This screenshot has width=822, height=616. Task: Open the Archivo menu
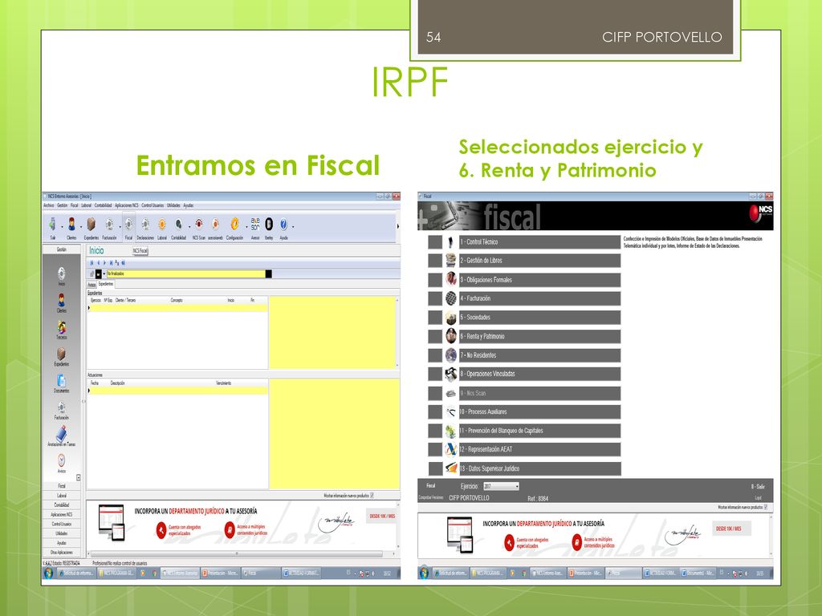click(49, 205)
